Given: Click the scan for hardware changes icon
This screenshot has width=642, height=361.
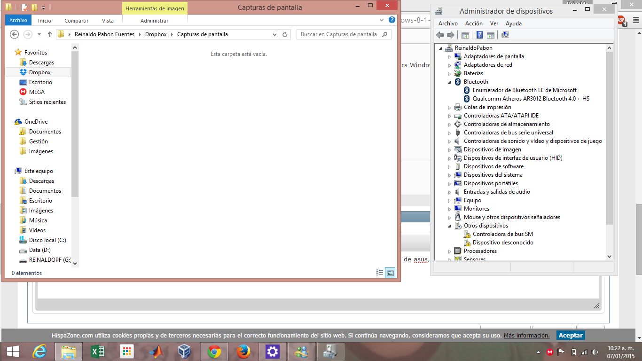Looking at the screenshot, I should tap(505, 35).
